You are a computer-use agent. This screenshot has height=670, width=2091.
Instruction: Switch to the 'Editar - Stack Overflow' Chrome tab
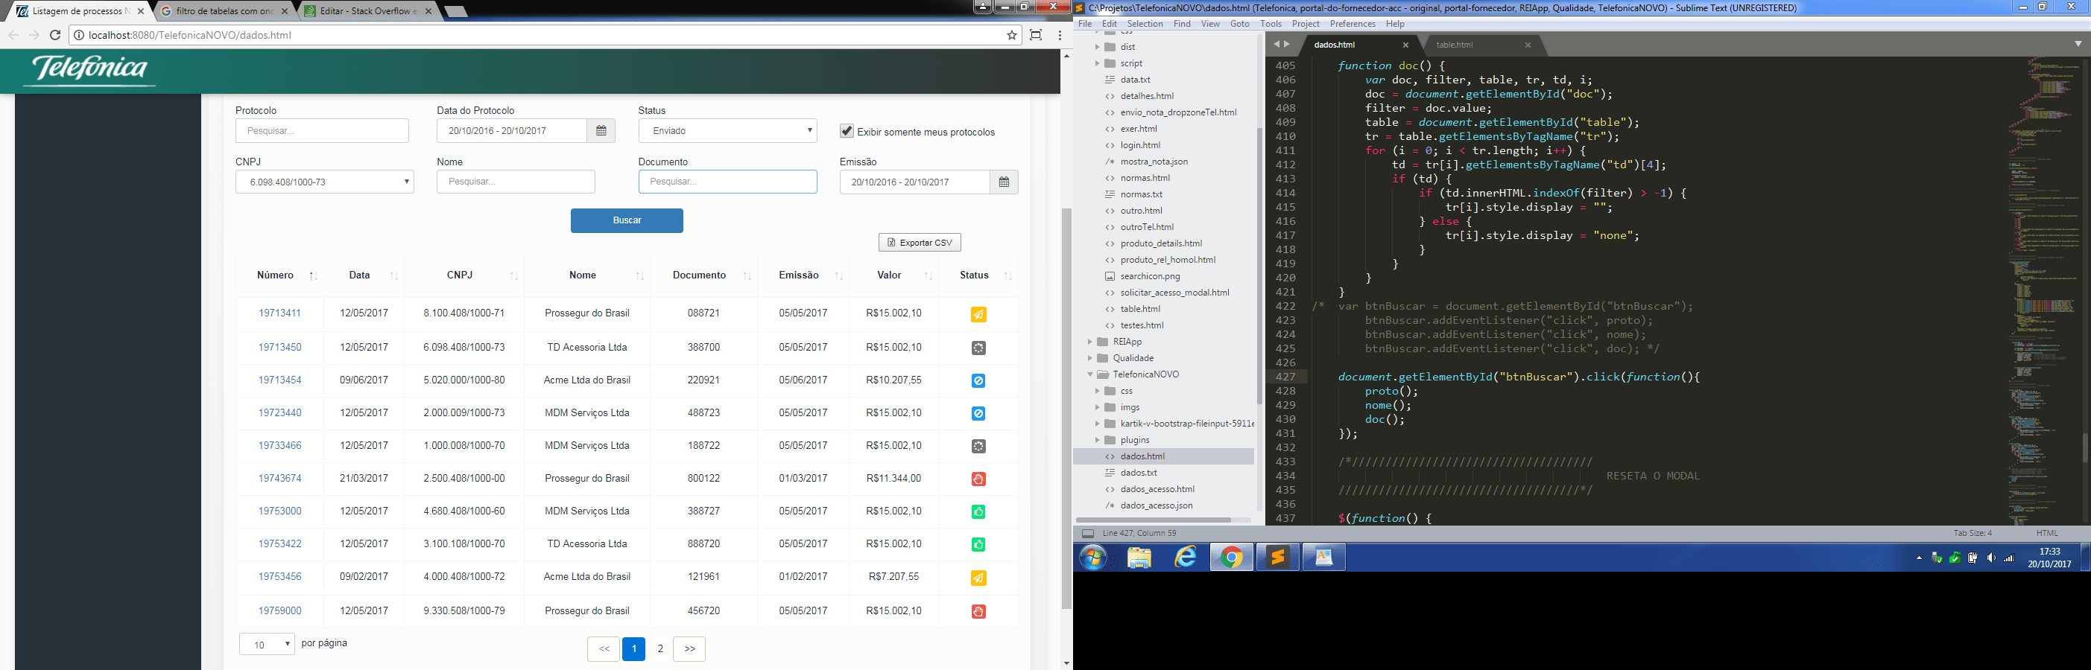tap(370, 11)
